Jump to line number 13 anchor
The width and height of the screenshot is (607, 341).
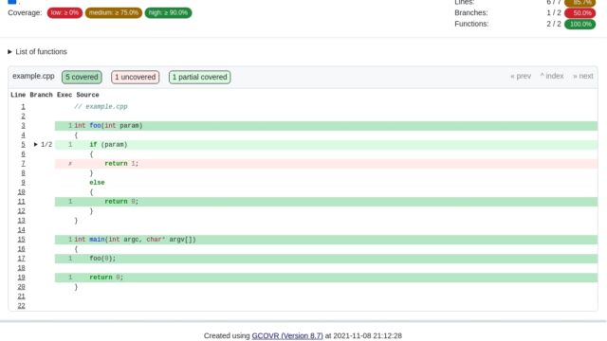coord(21,221)
